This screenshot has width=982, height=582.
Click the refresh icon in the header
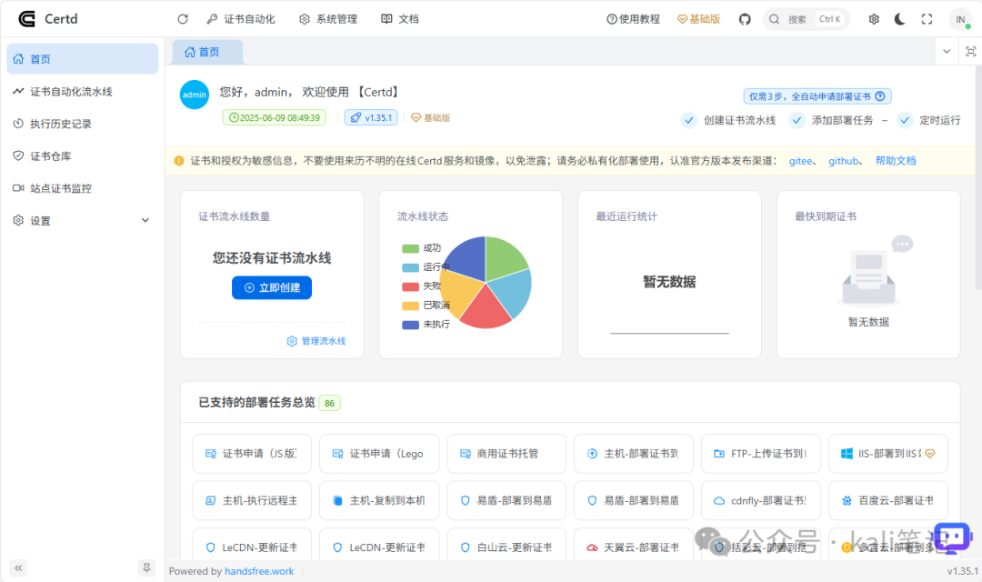click(183, 19)
